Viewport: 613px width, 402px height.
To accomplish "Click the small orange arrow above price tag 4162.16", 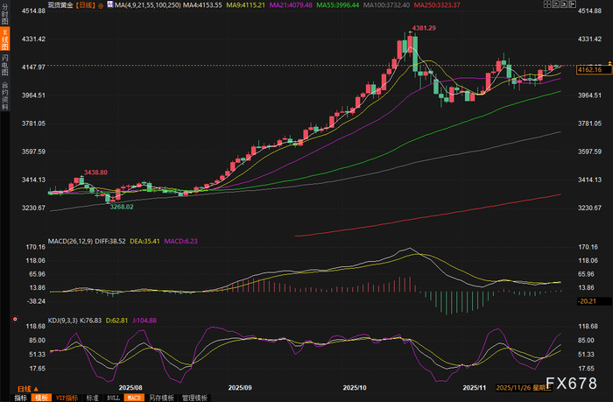I will [x=609, y=62].
